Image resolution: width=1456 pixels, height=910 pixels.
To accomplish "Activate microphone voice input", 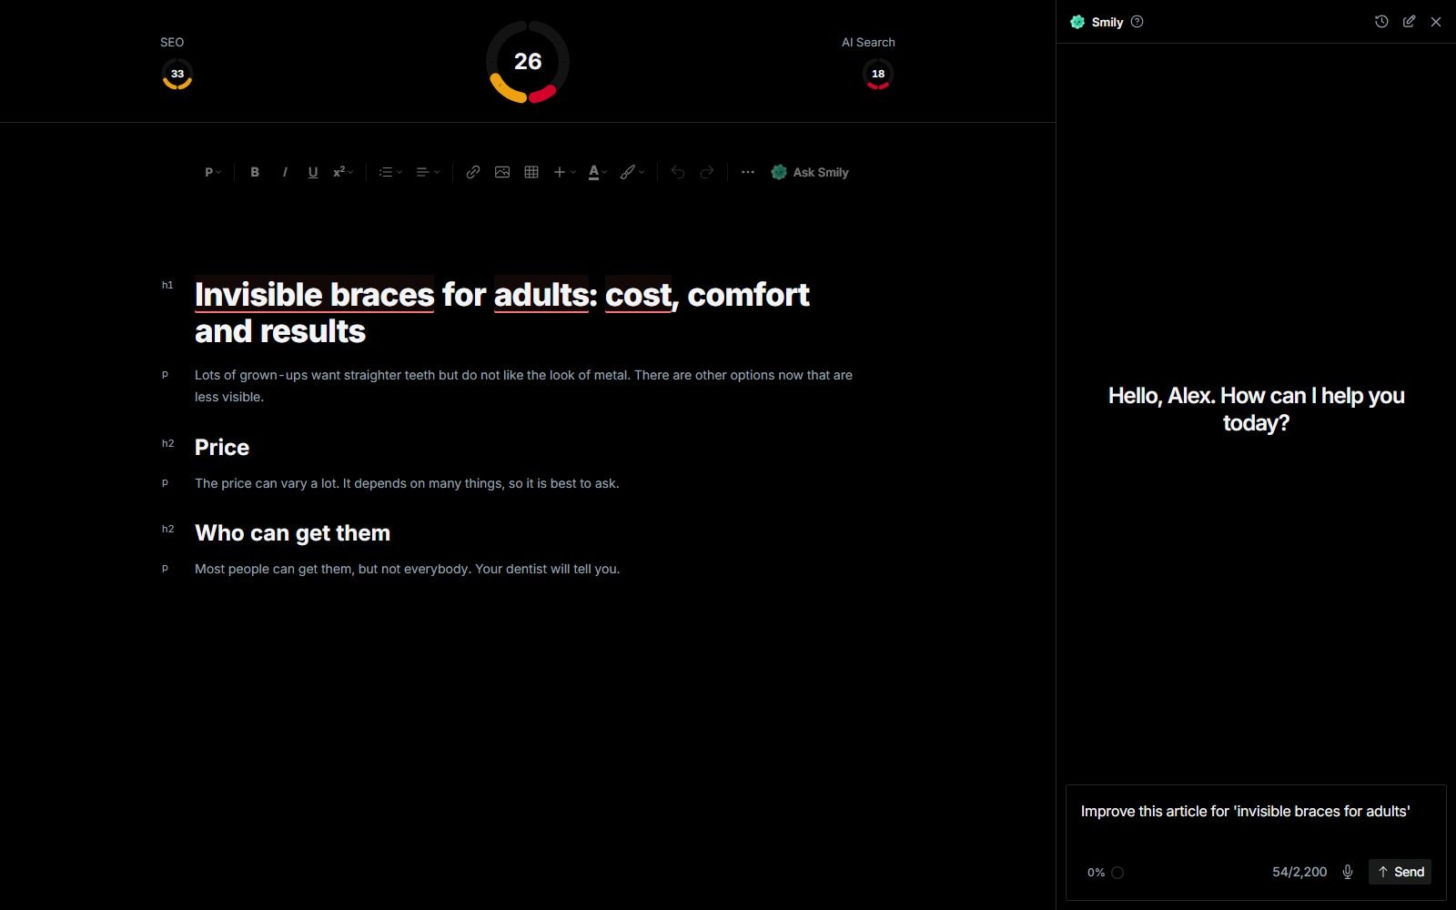I will tap(1348, 872).
